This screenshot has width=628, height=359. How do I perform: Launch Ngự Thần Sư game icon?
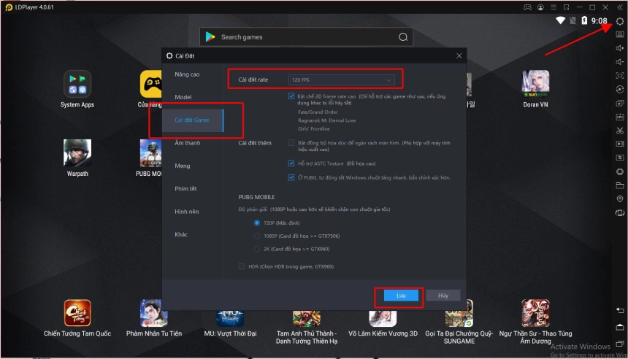pos(535,312)
